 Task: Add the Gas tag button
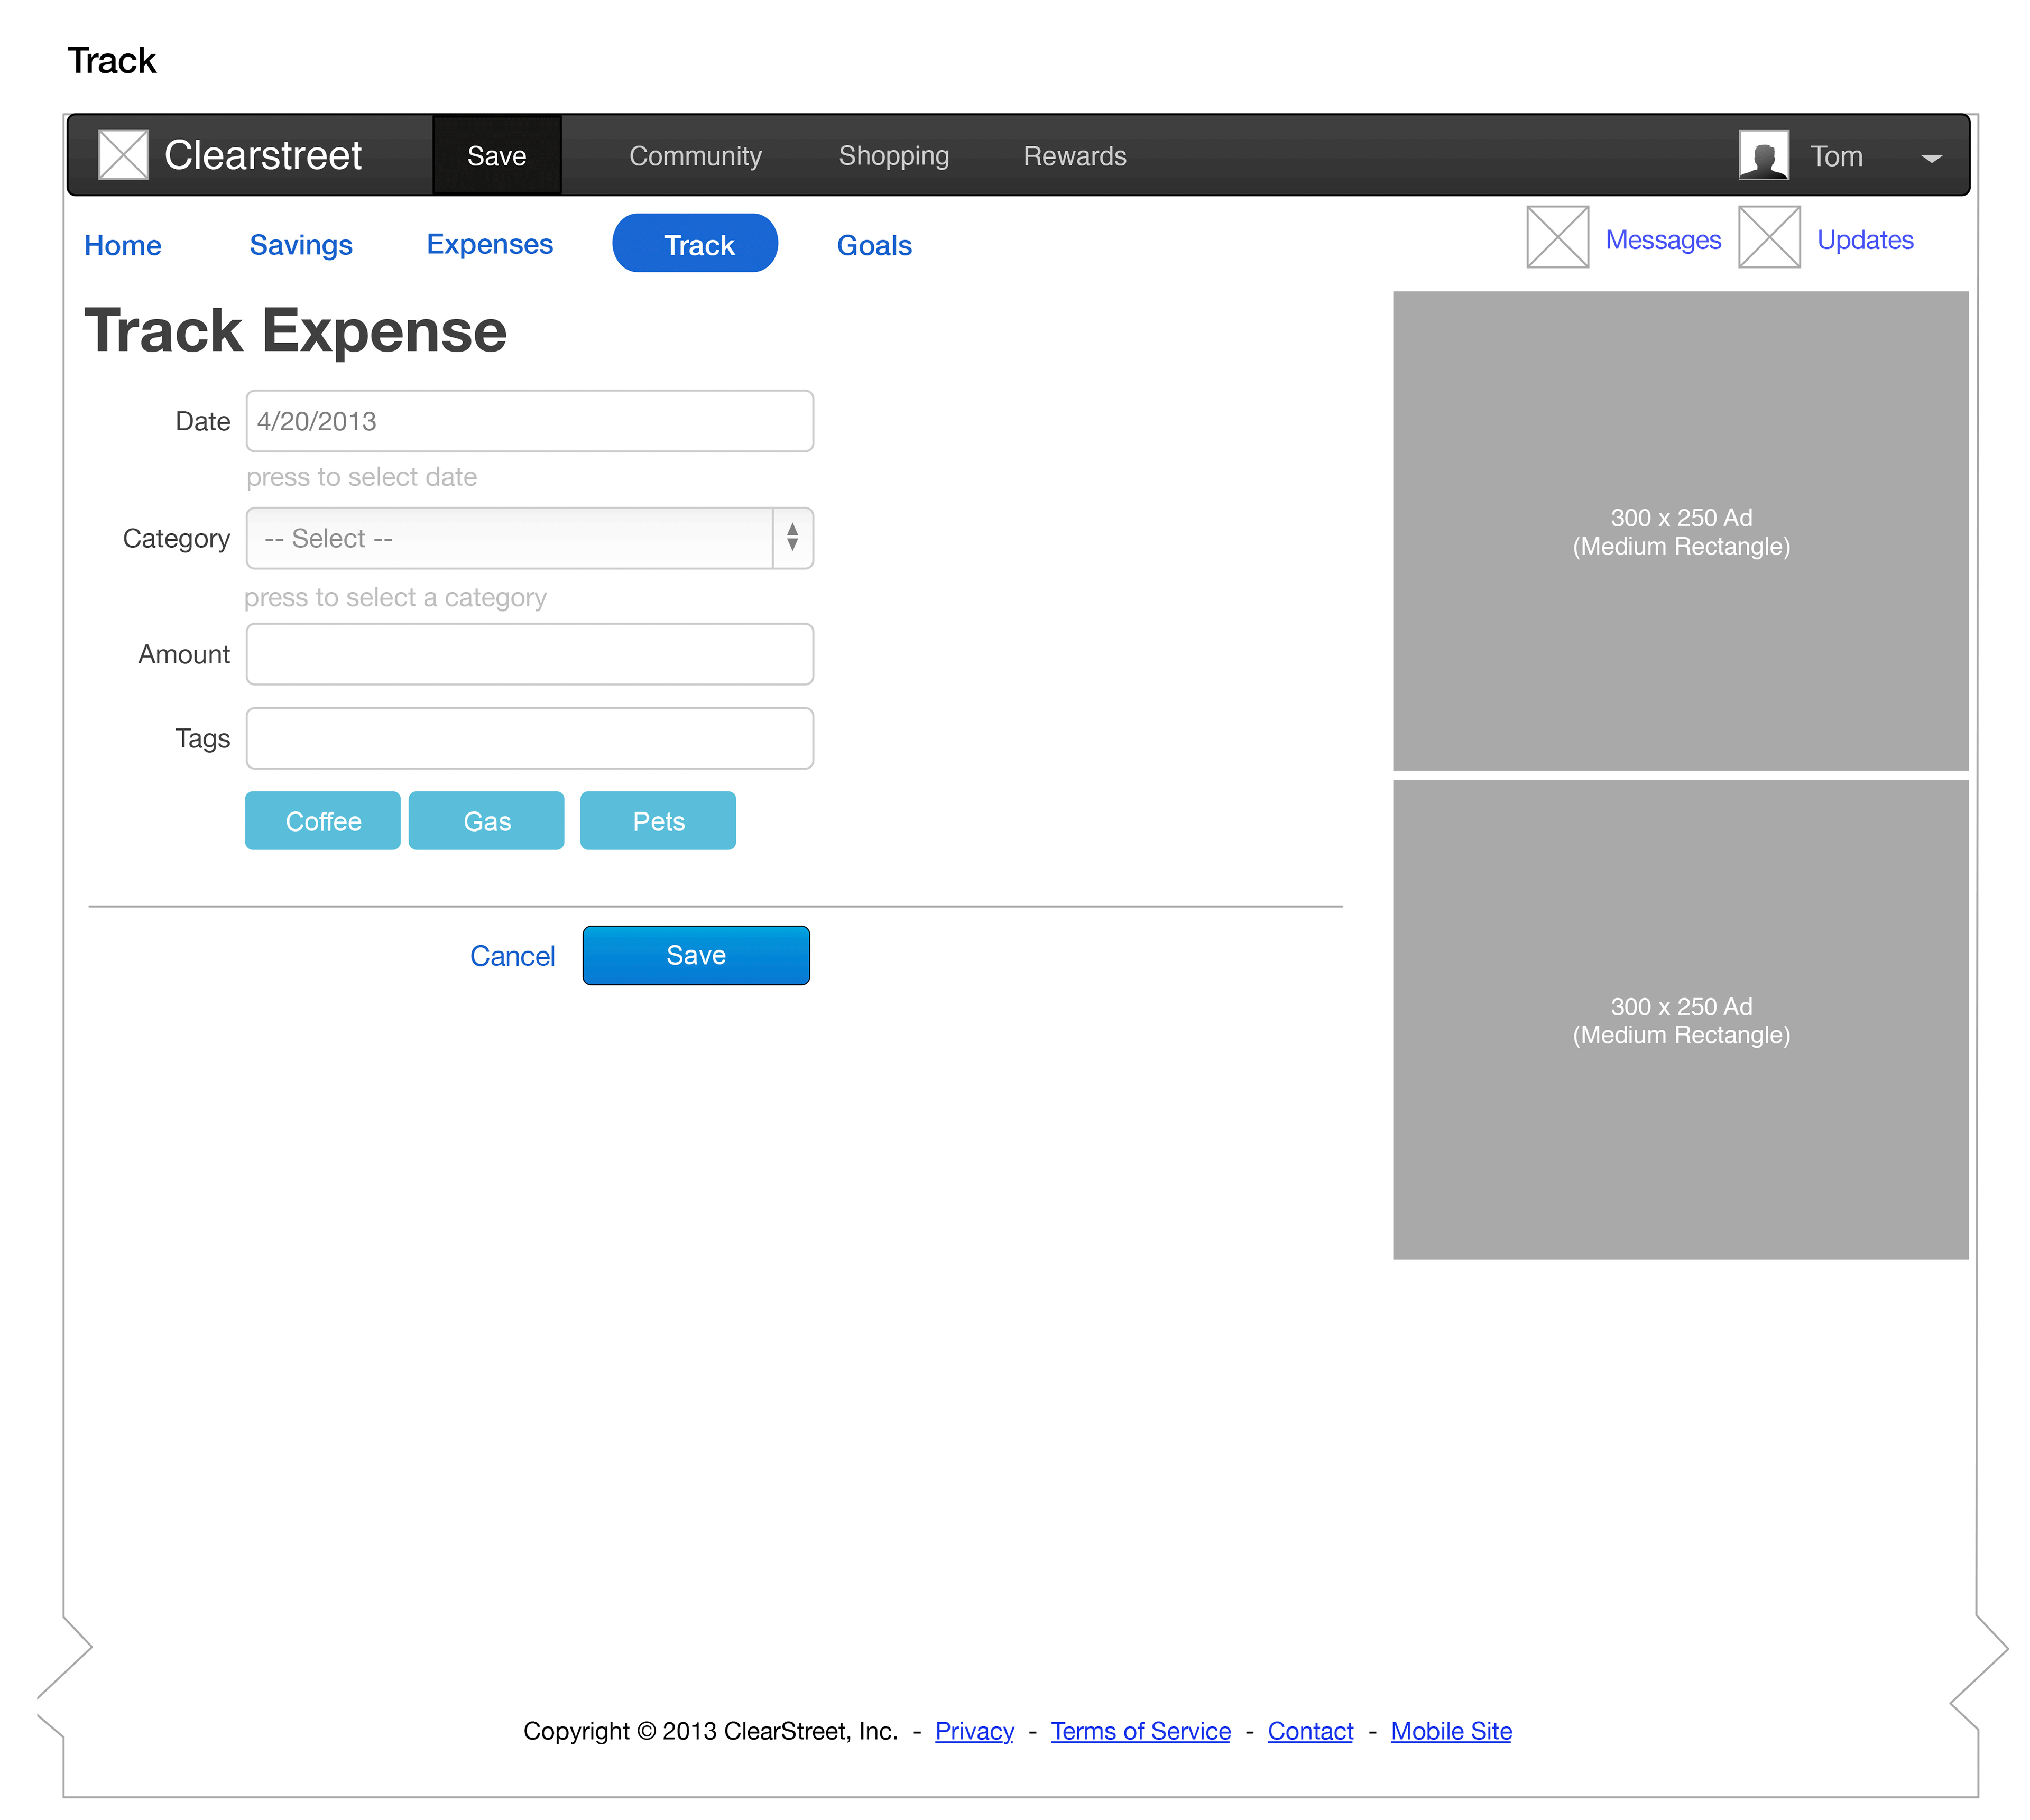(x=486, y=821)
